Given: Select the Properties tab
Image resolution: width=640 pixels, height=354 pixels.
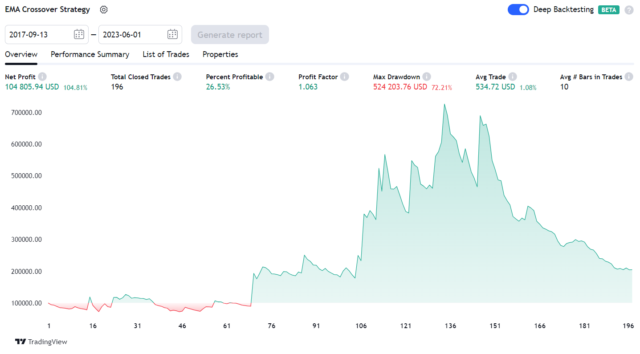Looking at the screenshot, I should (220, 54).
